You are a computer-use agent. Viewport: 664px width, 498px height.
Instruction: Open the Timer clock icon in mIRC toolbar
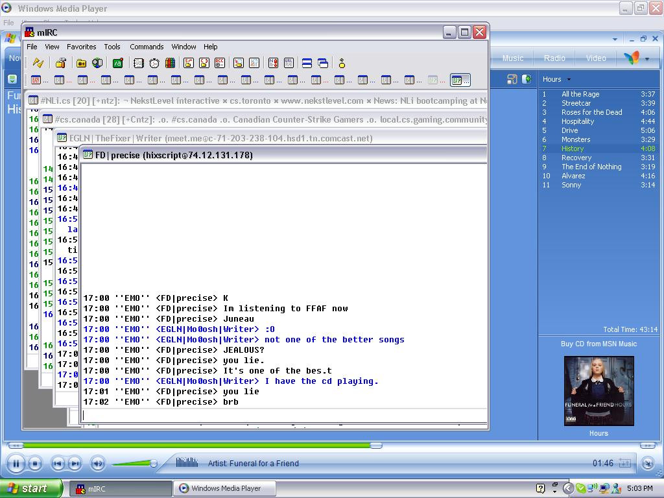click(154, 63)
